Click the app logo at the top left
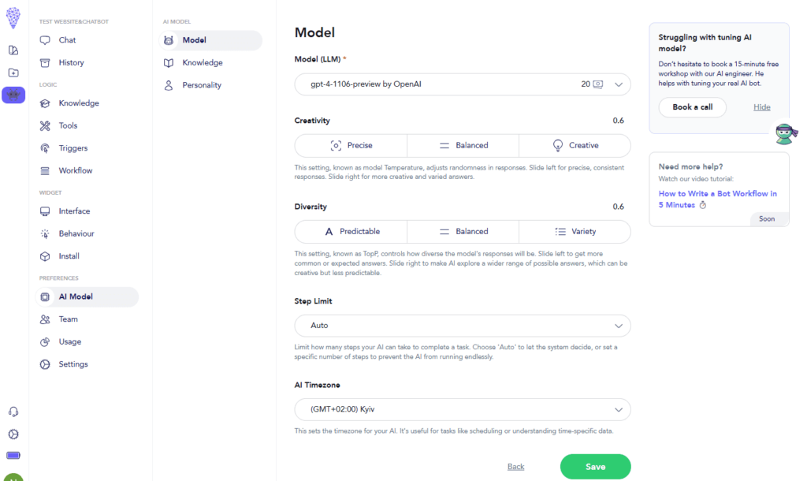Screen dimensions: 807x481 pyautogui.click(x=13, y=17)
